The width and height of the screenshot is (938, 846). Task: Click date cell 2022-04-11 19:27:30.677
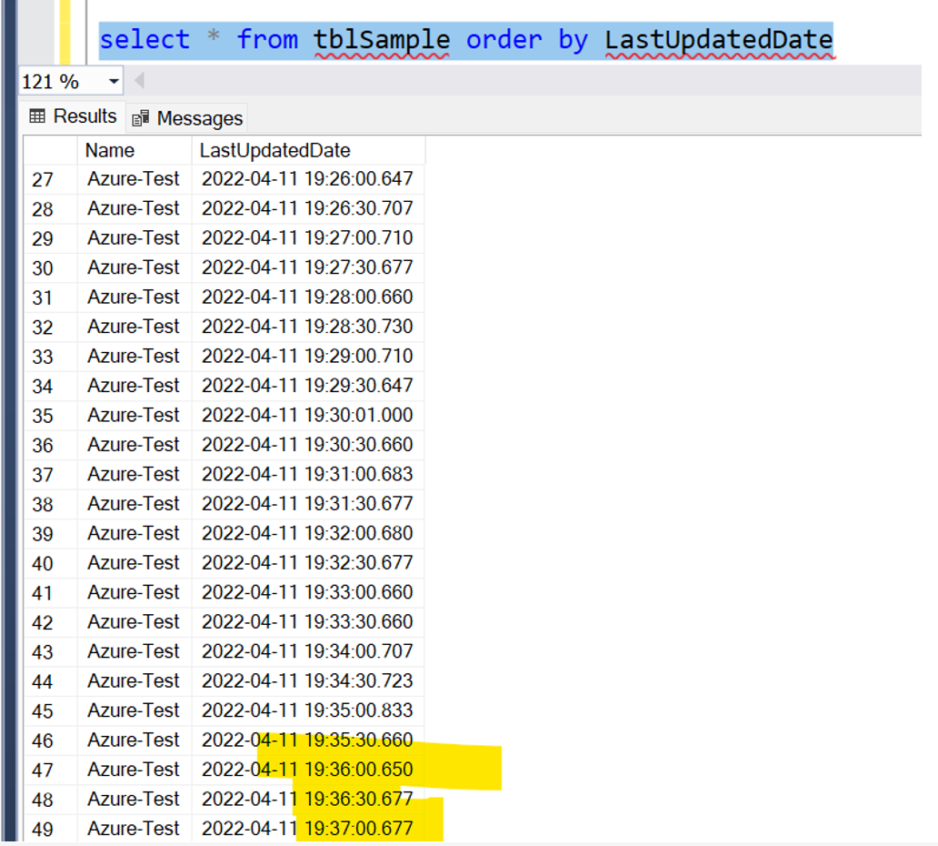click(308, 267)
